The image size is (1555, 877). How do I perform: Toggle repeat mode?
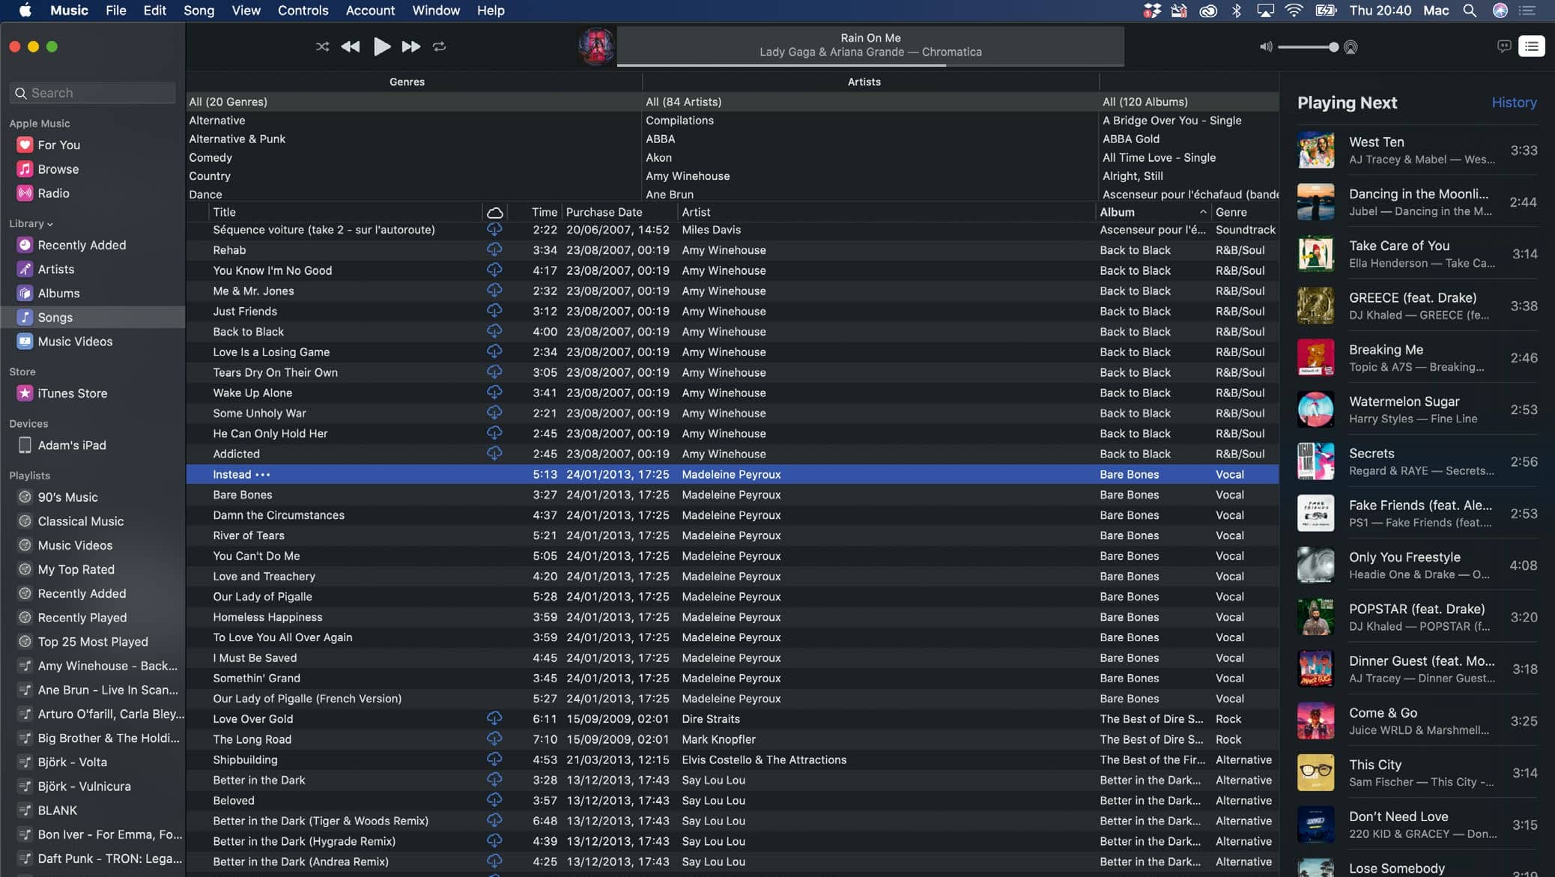pyautogui.click(x=439, y=46)
